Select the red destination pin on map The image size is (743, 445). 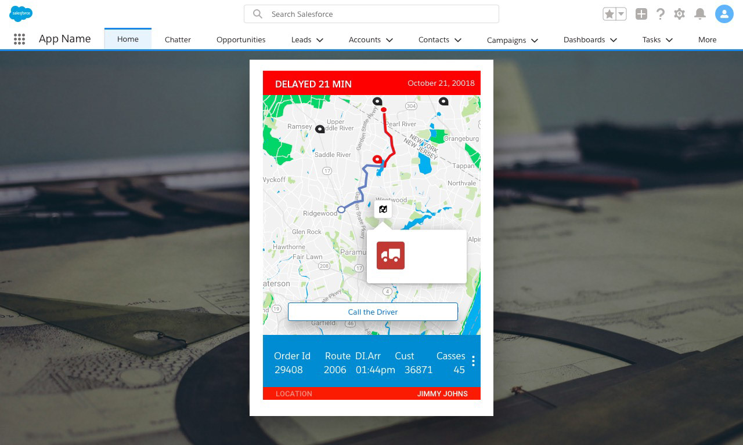[377, 159]
